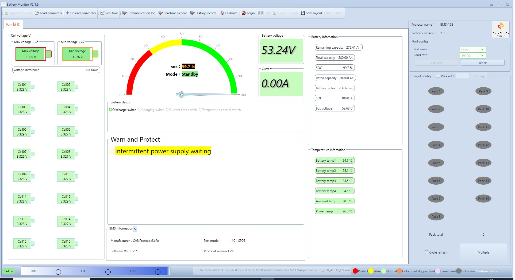
Task: Click the SOC gauge slider handle
Action: click(x=182, y=95)
